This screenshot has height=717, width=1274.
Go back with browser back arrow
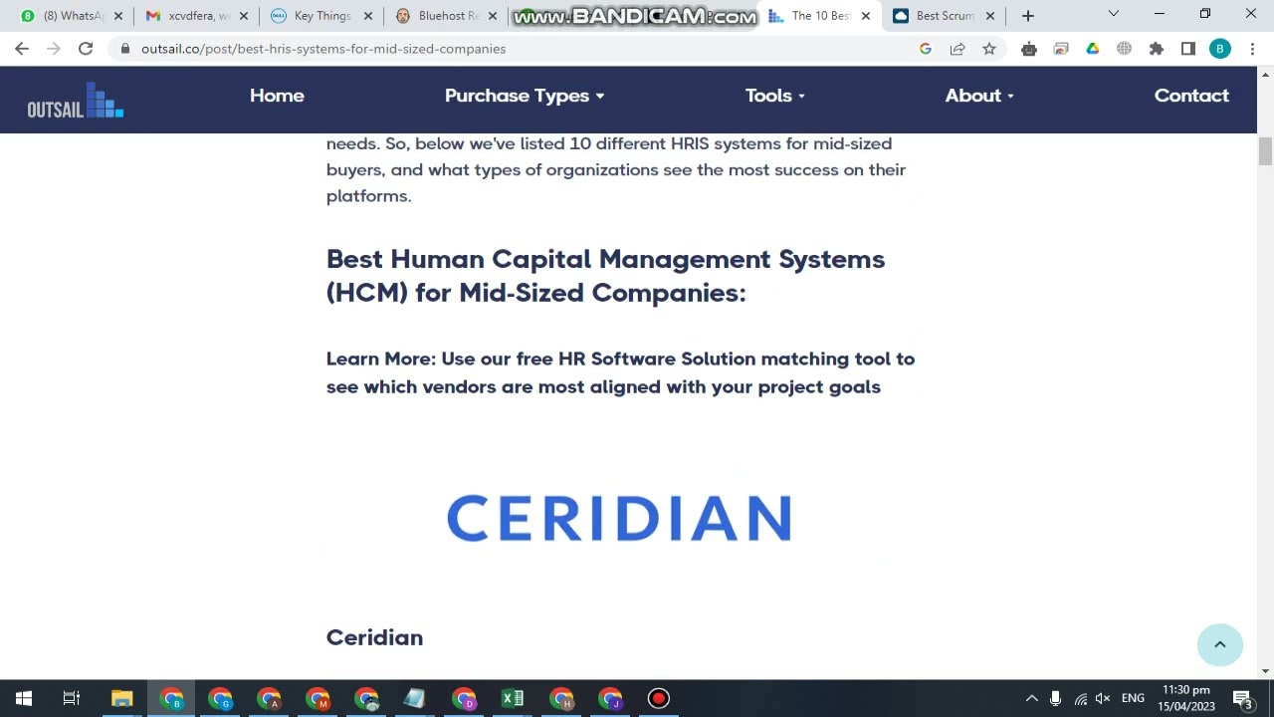point(22,49)
